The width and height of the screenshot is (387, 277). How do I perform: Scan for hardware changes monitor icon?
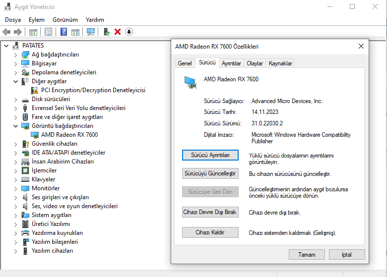pos(91,32)
